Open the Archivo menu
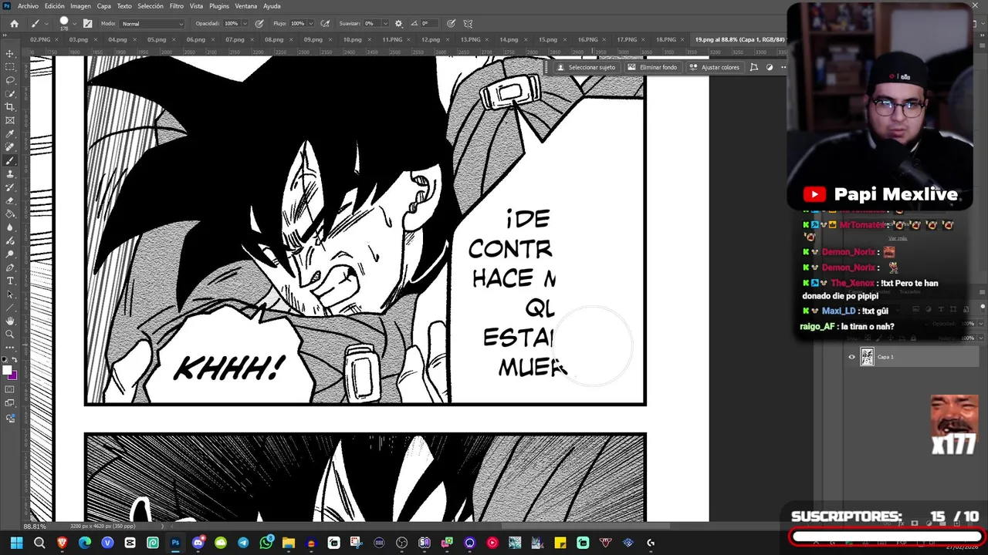The width and height of the screenshot is (988, 555). (x=28, y=6)
